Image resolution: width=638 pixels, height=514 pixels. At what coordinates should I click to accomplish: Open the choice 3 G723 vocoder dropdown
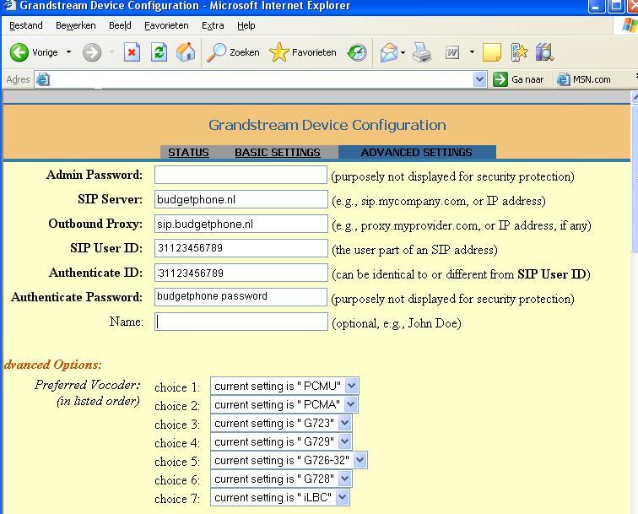pyautogui.click(x=281, y=423)
